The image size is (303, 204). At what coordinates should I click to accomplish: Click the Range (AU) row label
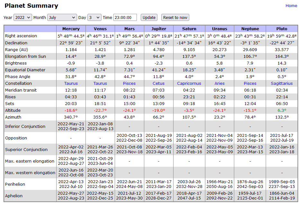(x=16, y=50)
